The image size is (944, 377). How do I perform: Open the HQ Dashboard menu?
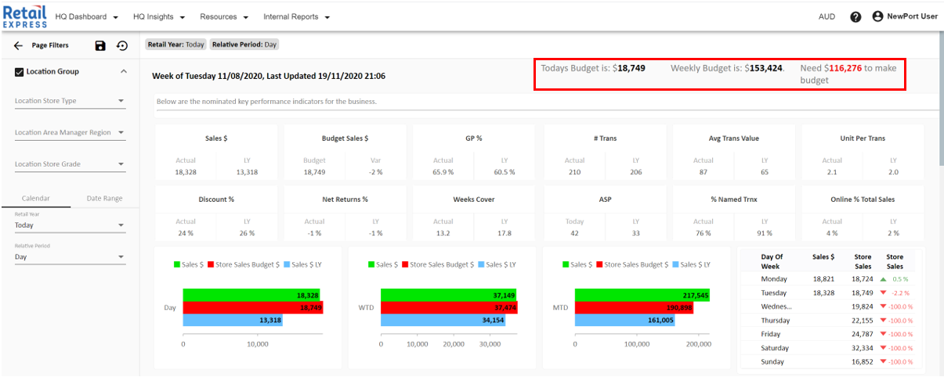(86, 16)
